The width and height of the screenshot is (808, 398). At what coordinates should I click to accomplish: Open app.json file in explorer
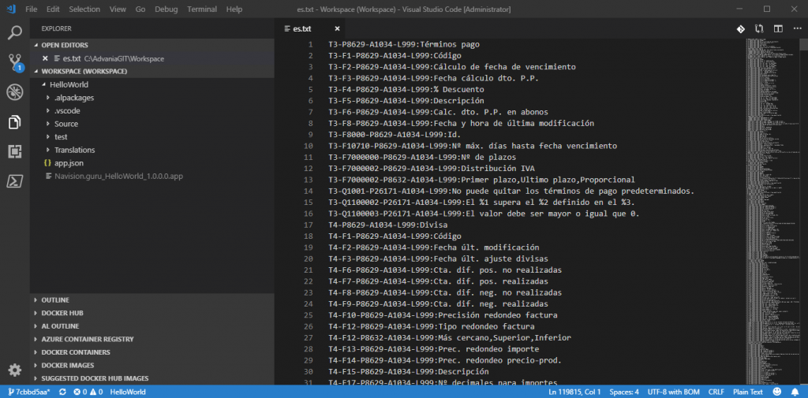(68, 163)
